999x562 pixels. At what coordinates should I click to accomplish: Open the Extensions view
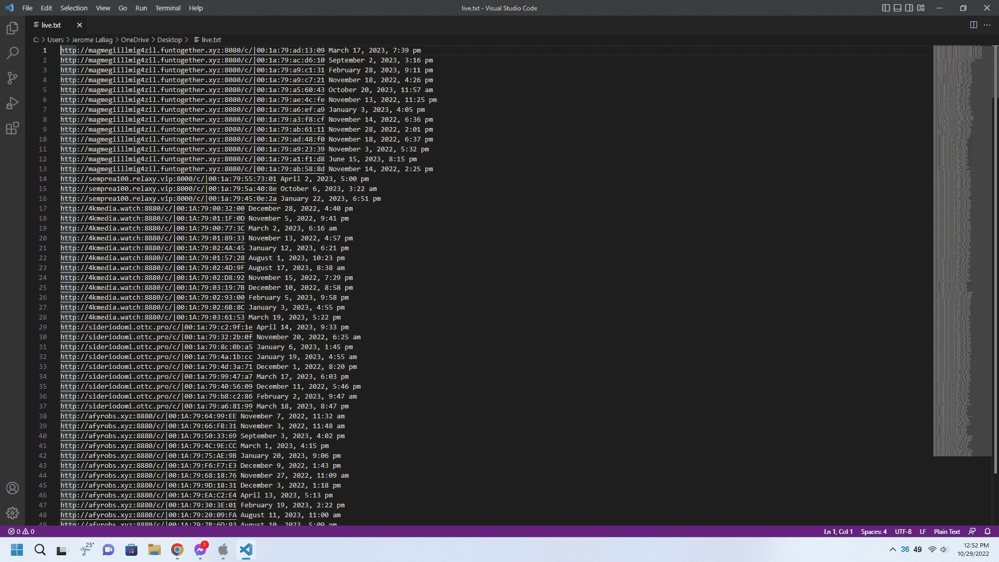(x=12, y=128)
